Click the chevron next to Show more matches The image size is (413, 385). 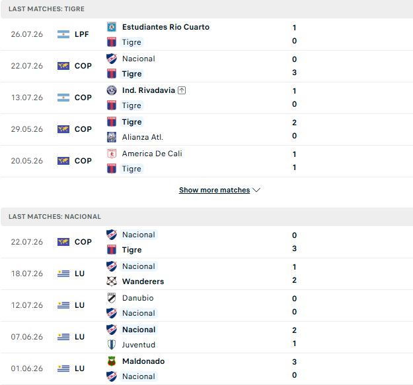(256, 190)
